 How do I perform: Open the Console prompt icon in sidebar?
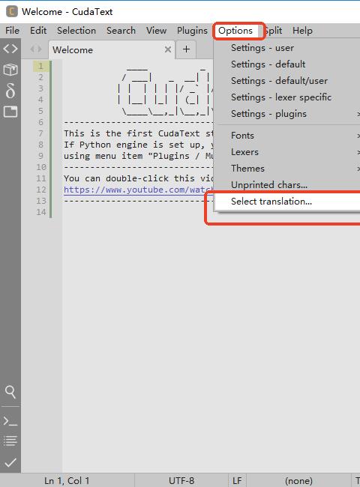tap(10, 422)
